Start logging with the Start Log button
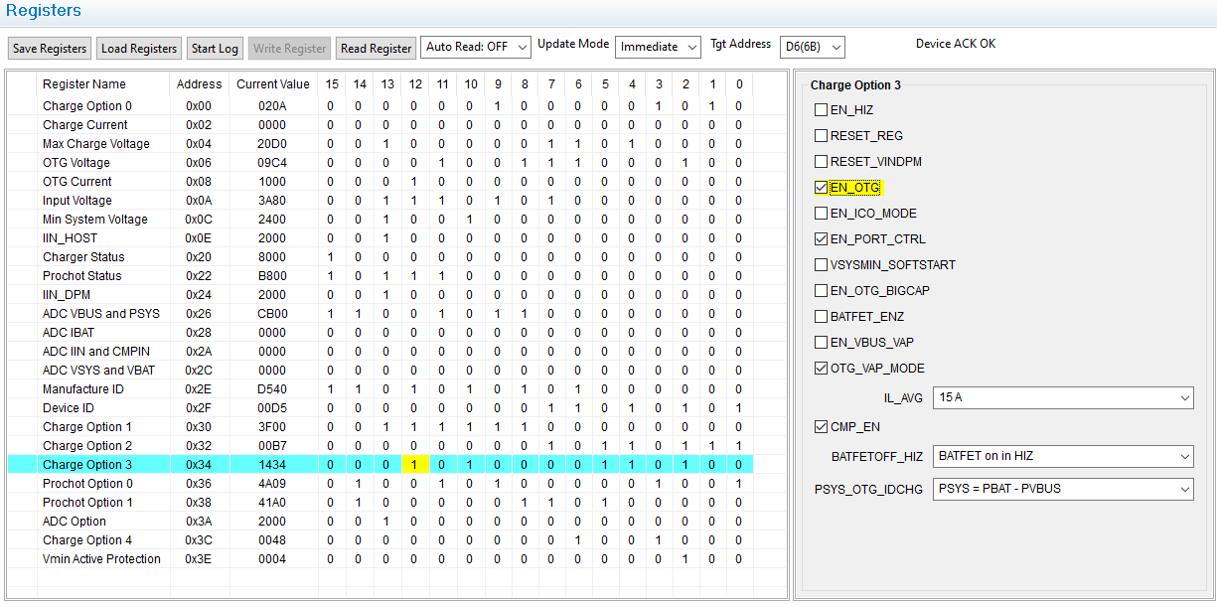The width and height of the screenshot is (1217, 604). [214, 47]
